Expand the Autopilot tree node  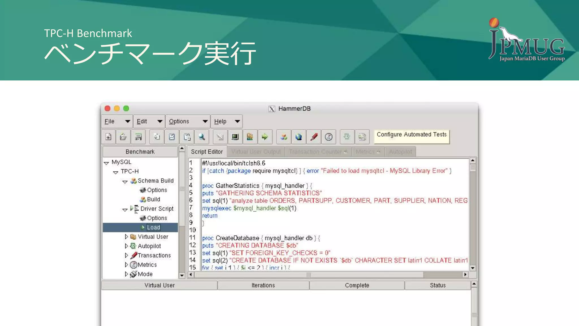(126, 246)
